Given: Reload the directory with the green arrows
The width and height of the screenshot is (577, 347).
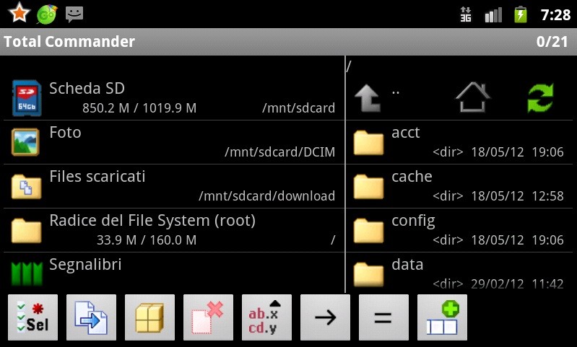Looking at the screenshot, I should [x=540, y=98].
